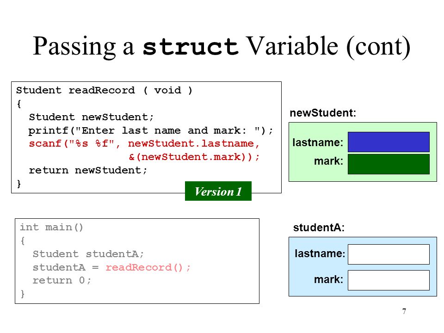This screenshot has height=333, width=444.
Task: Click the '&(newStudent.mark));' red code line
Action: point(194,157)
